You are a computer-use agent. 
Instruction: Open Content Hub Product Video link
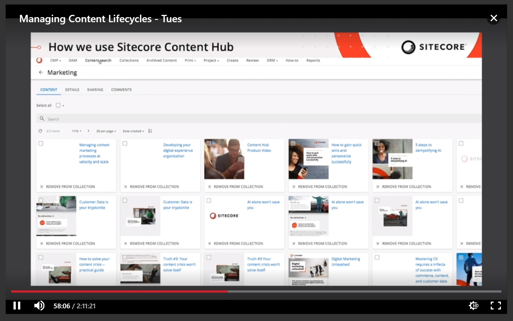(x=259, y=148)
